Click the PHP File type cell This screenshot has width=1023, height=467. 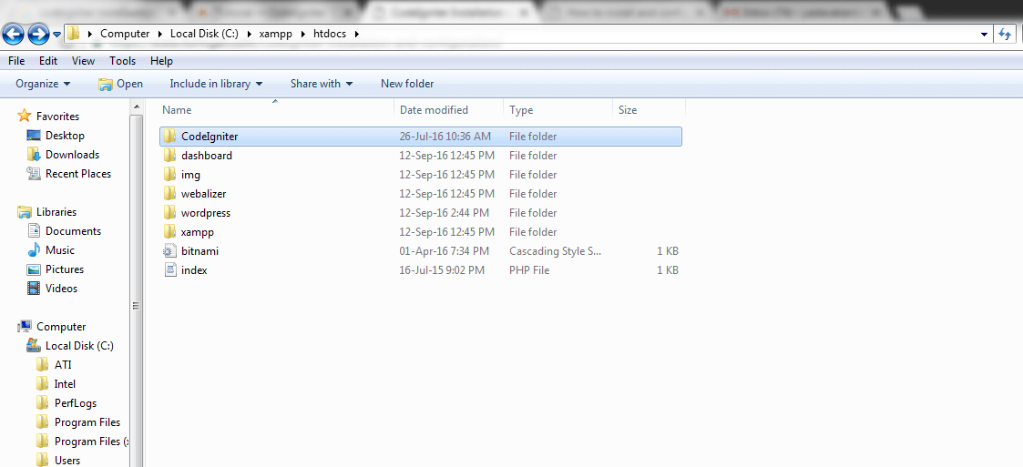(x=529, y=270)
